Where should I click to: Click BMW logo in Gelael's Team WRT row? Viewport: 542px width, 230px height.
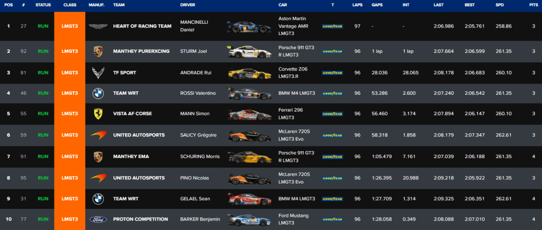pyautogui.click(x=98, y=199)
